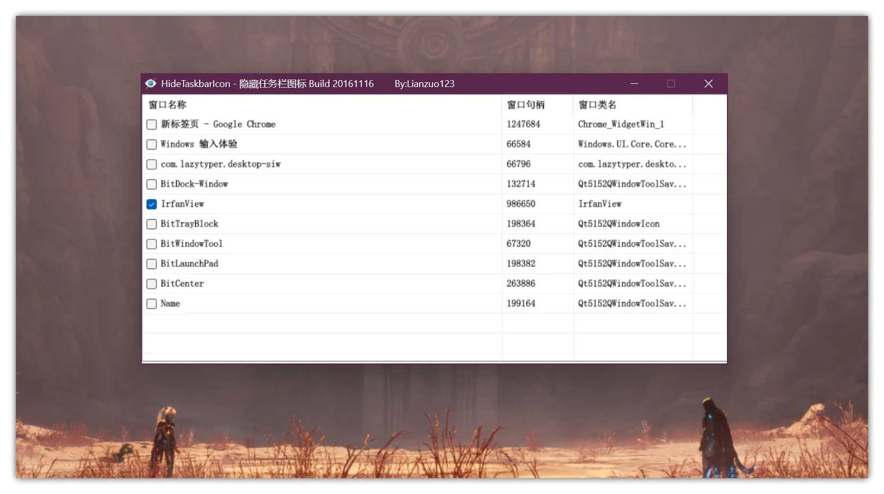
Task: Check the BitDock-Window entry
Action: point(151,184)
